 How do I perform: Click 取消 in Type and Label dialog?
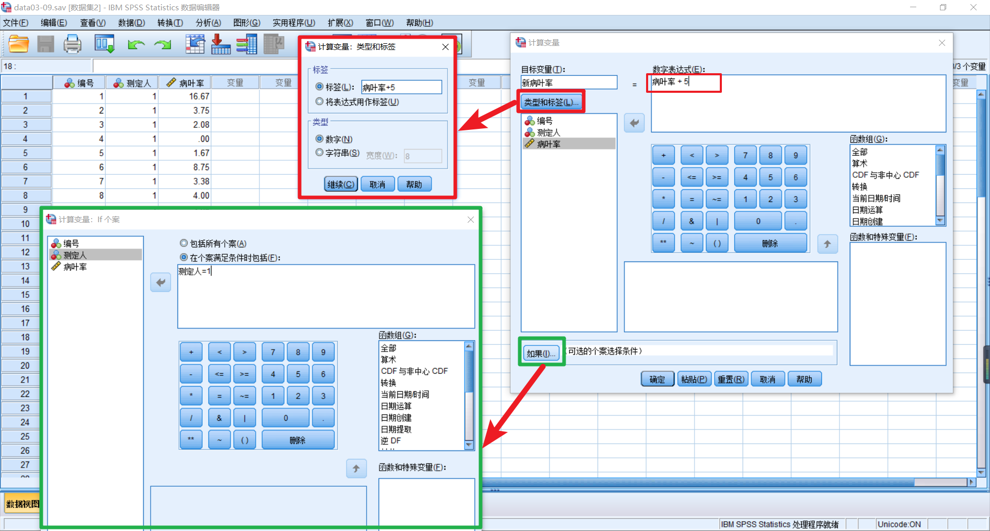click(377, 184)
